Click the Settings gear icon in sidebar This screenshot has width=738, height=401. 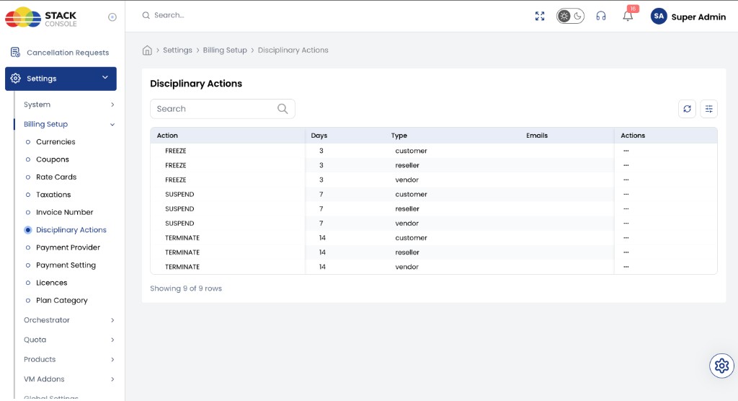tap(16, 78)
